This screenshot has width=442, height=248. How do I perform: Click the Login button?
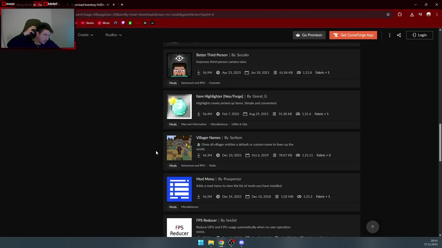point(419,35)
